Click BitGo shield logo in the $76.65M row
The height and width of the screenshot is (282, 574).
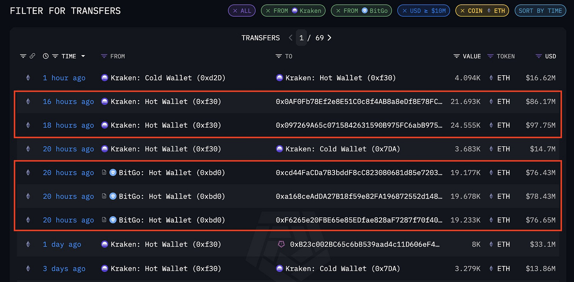[x=113, y=220]
